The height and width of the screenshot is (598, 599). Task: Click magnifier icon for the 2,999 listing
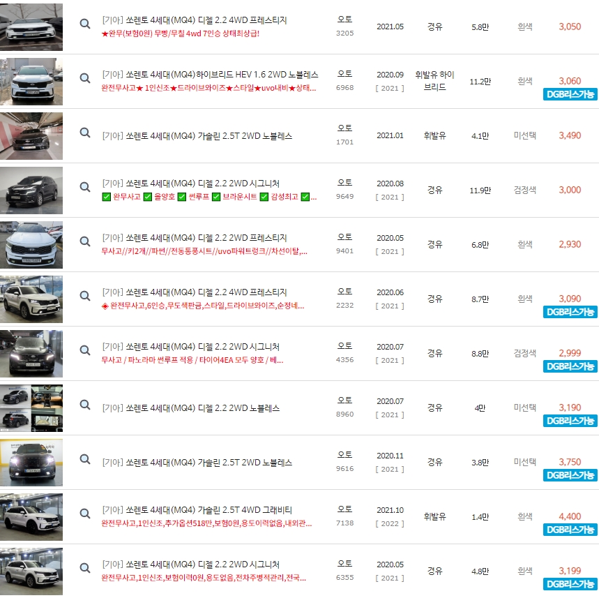[85, 350]
